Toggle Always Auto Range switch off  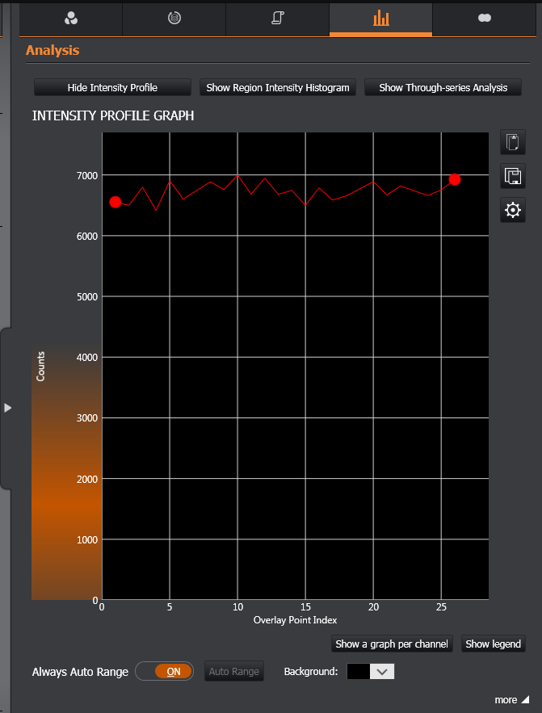[x=172, y=671]
